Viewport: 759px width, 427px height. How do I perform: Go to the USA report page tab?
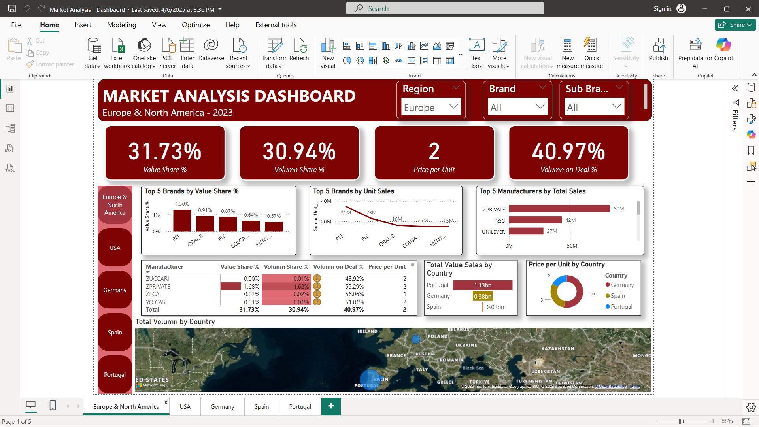tap(185, 406)
